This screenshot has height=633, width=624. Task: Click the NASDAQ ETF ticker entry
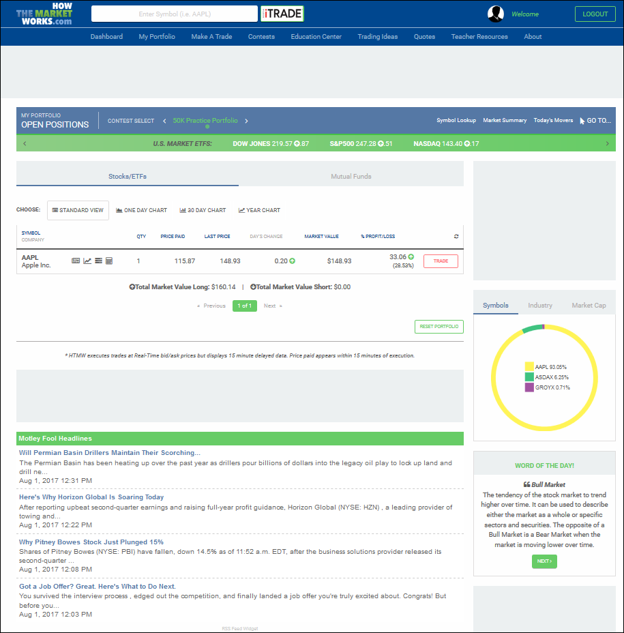coord(446,144)
